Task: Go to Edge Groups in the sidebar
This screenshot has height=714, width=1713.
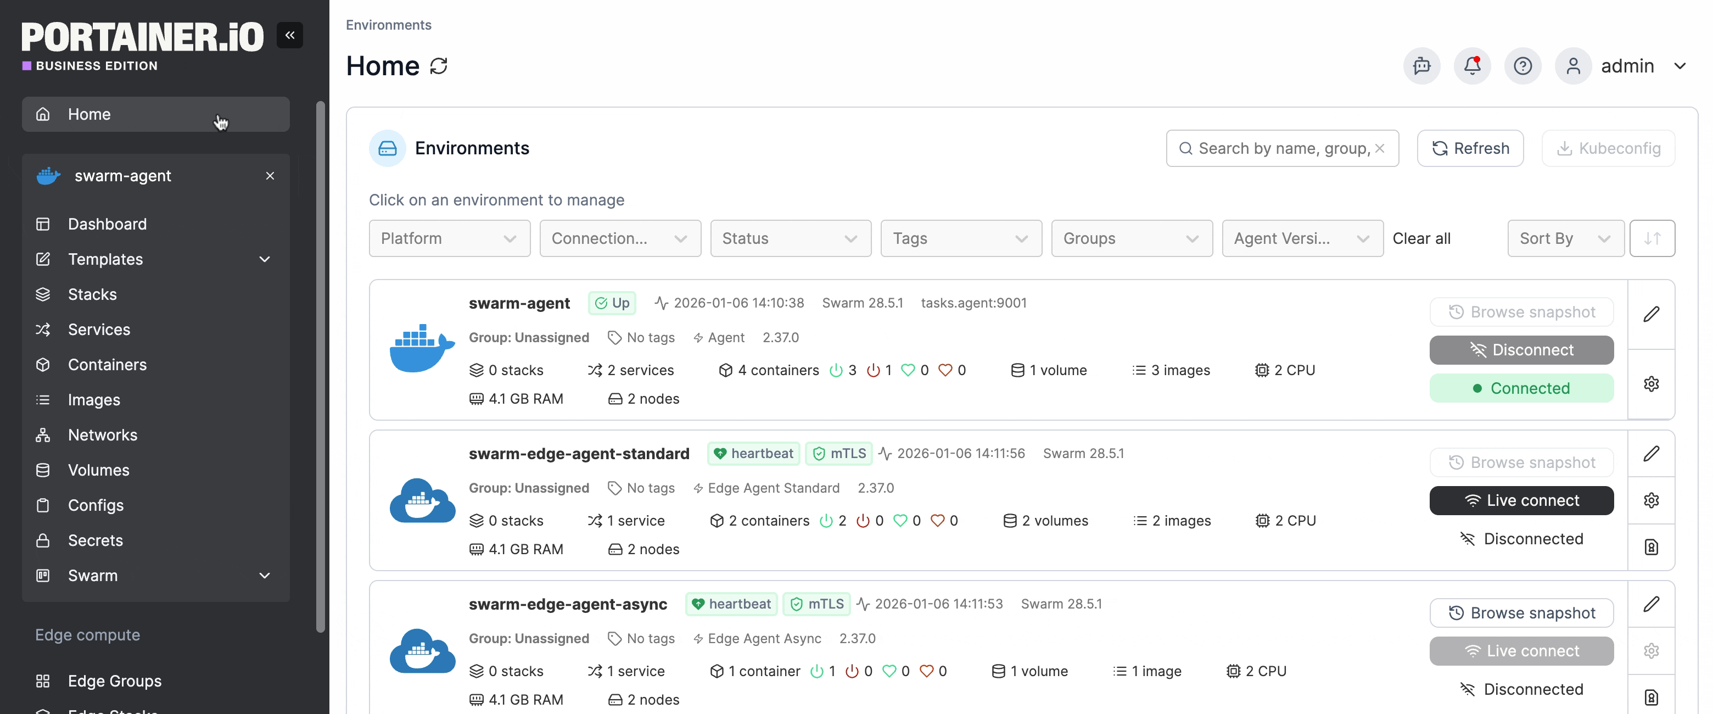Action: (114, 680)
